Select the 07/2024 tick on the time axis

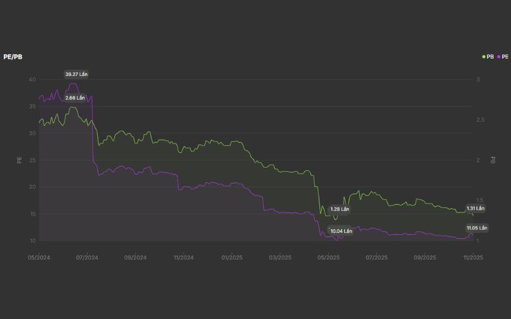click(87, 258)
